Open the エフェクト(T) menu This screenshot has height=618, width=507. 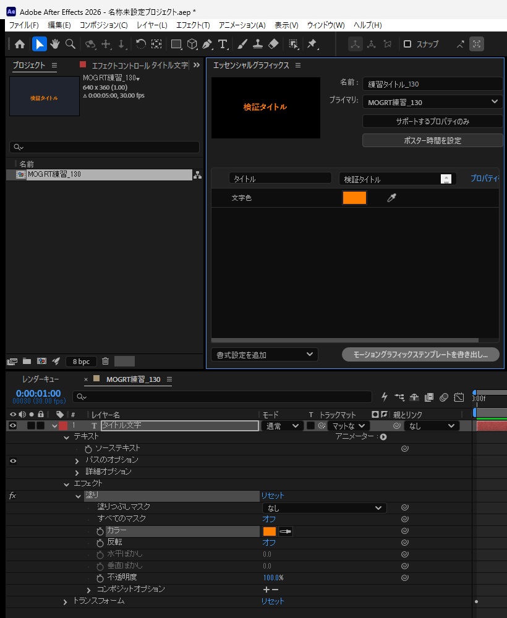(193, 25)
